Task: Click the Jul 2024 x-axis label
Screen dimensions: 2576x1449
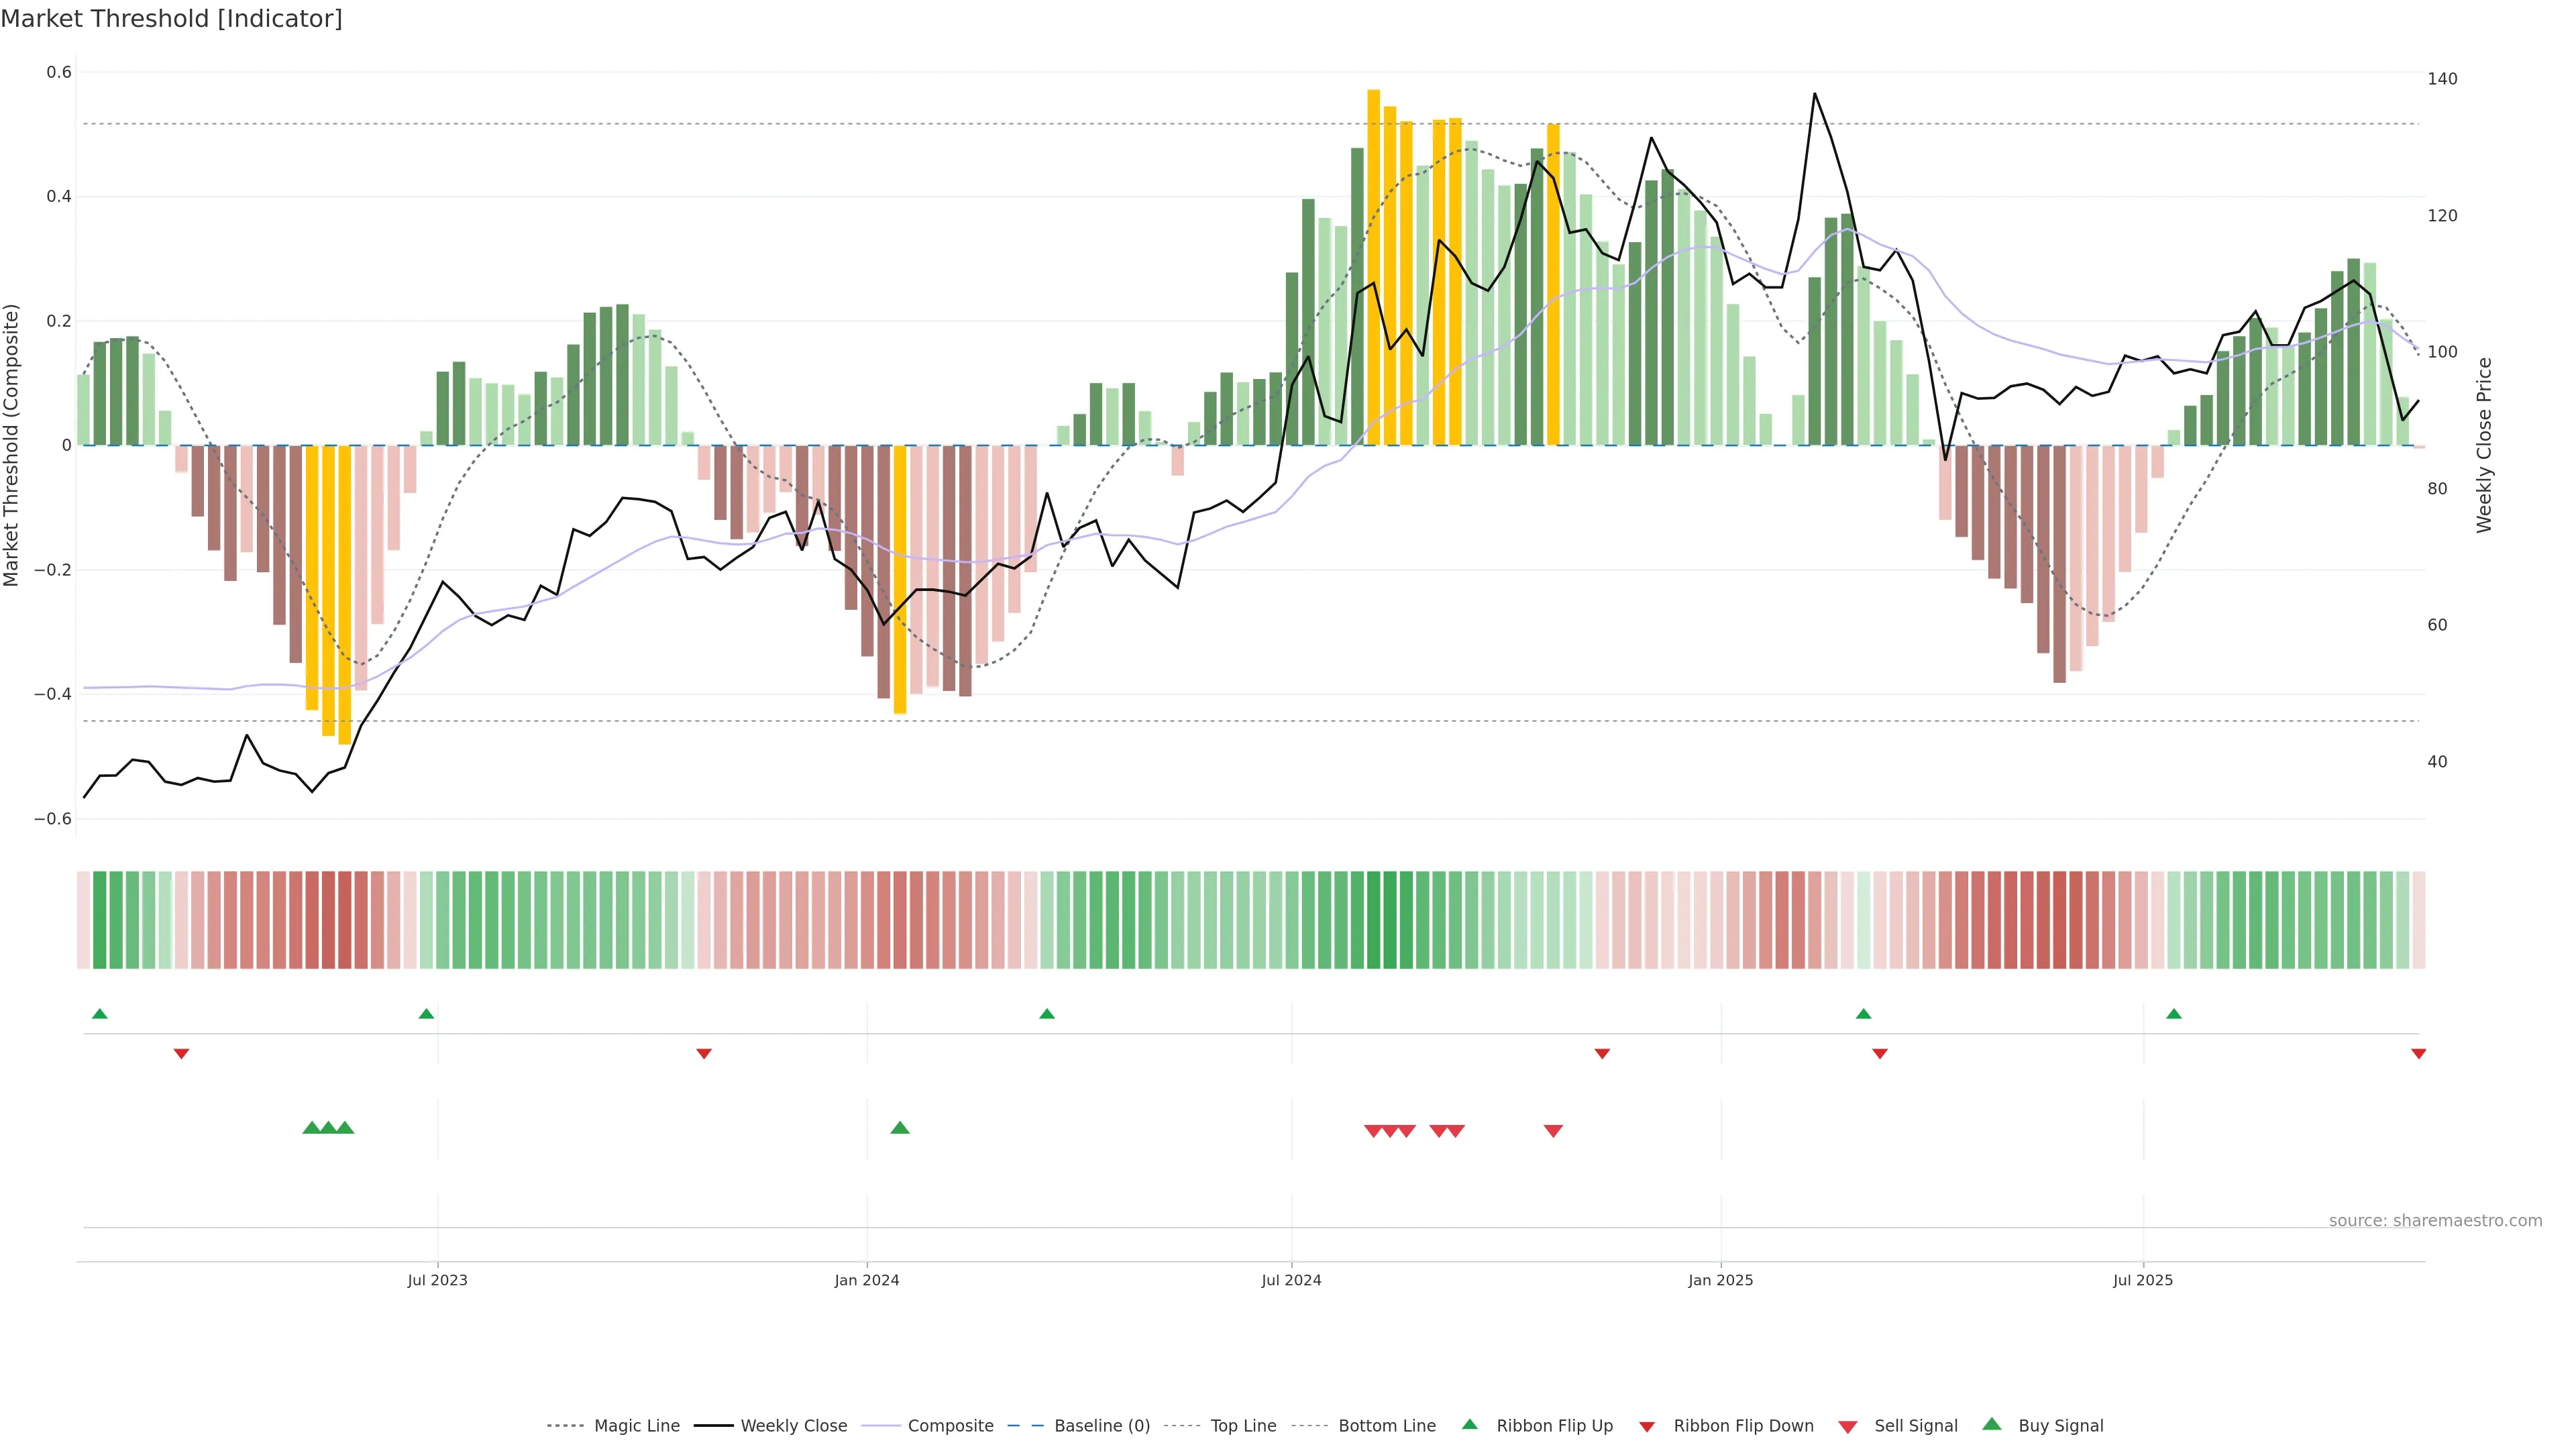Action: [1291, 1280]
